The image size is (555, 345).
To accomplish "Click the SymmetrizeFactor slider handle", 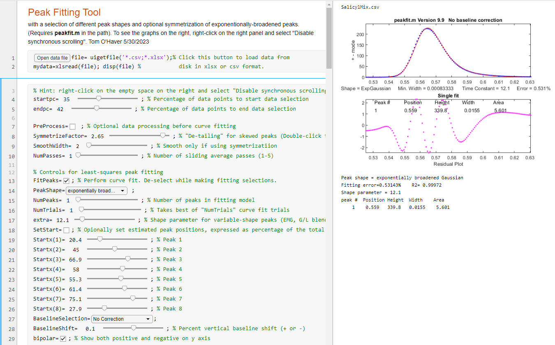I will pos(164,136).
